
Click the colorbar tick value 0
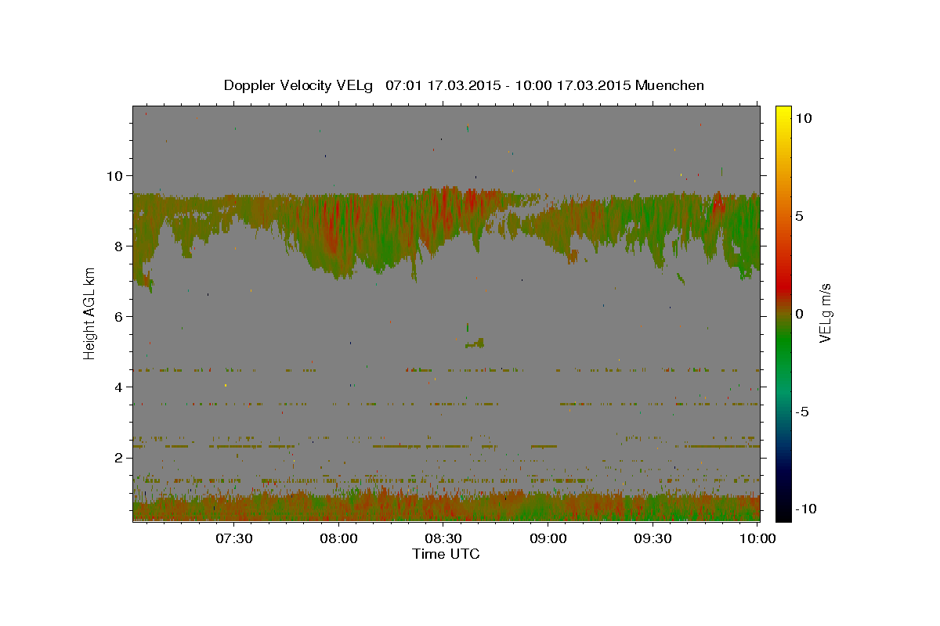799,314
